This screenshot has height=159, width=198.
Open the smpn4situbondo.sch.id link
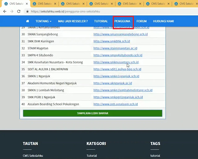click(x=118, y=55)
